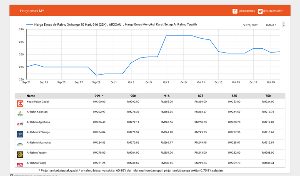Viewport: 300px width, 179px height.
Task: Click the chart legend stepper arrows
Action: [284, 25]
